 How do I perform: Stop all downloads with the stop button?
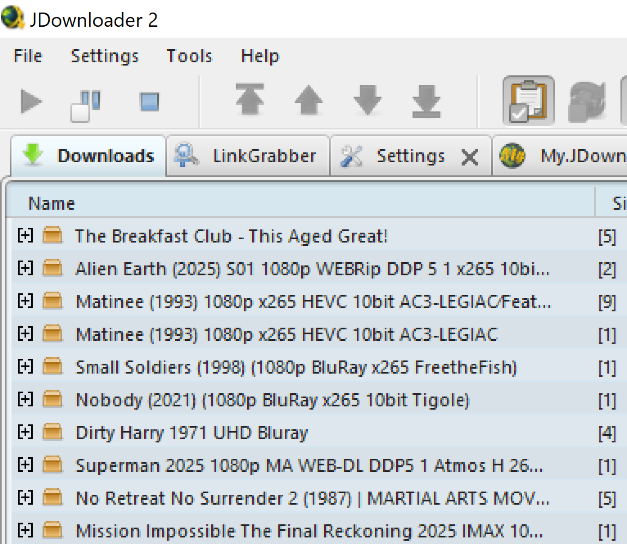[x=150, y=102]
